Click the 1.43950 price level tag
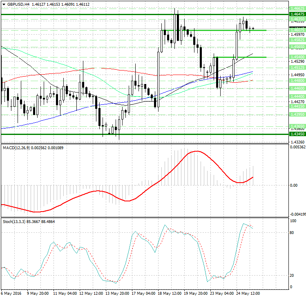Screen dimensions: 306x298 point(296,115)
